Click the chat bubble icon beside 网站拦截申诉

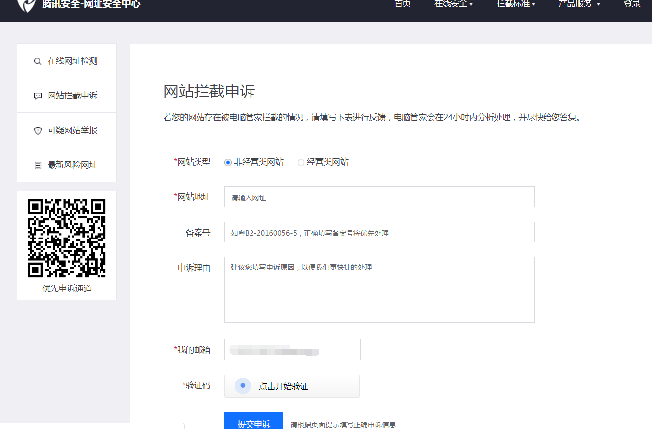tap(38, 96)
